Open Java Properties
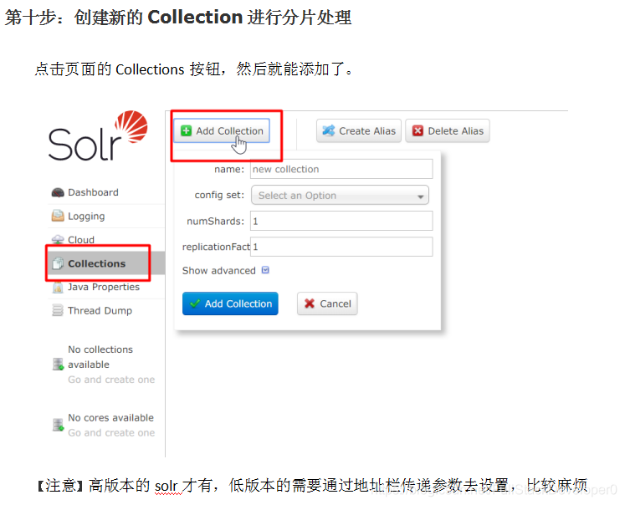Viewport: 625px width, 505px height. [x=104, y=287]
